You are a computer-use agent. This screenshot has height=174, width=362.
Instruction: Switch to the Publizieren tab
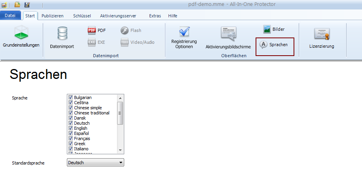pyautogui.click(x=53, y=16)
